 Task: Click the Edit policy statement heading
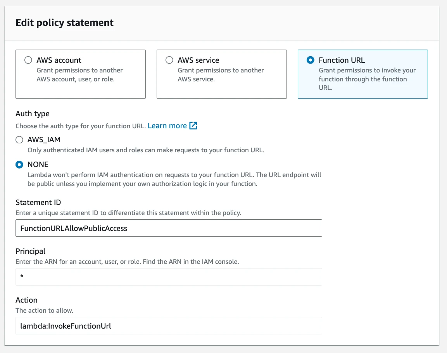pos(64,23)
